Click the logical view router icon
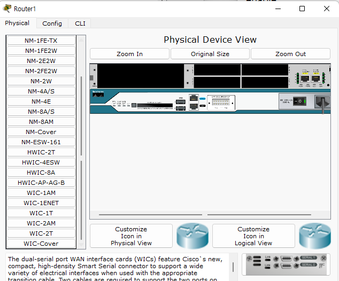This screenshot has height=281, width=339. point(315,236)
